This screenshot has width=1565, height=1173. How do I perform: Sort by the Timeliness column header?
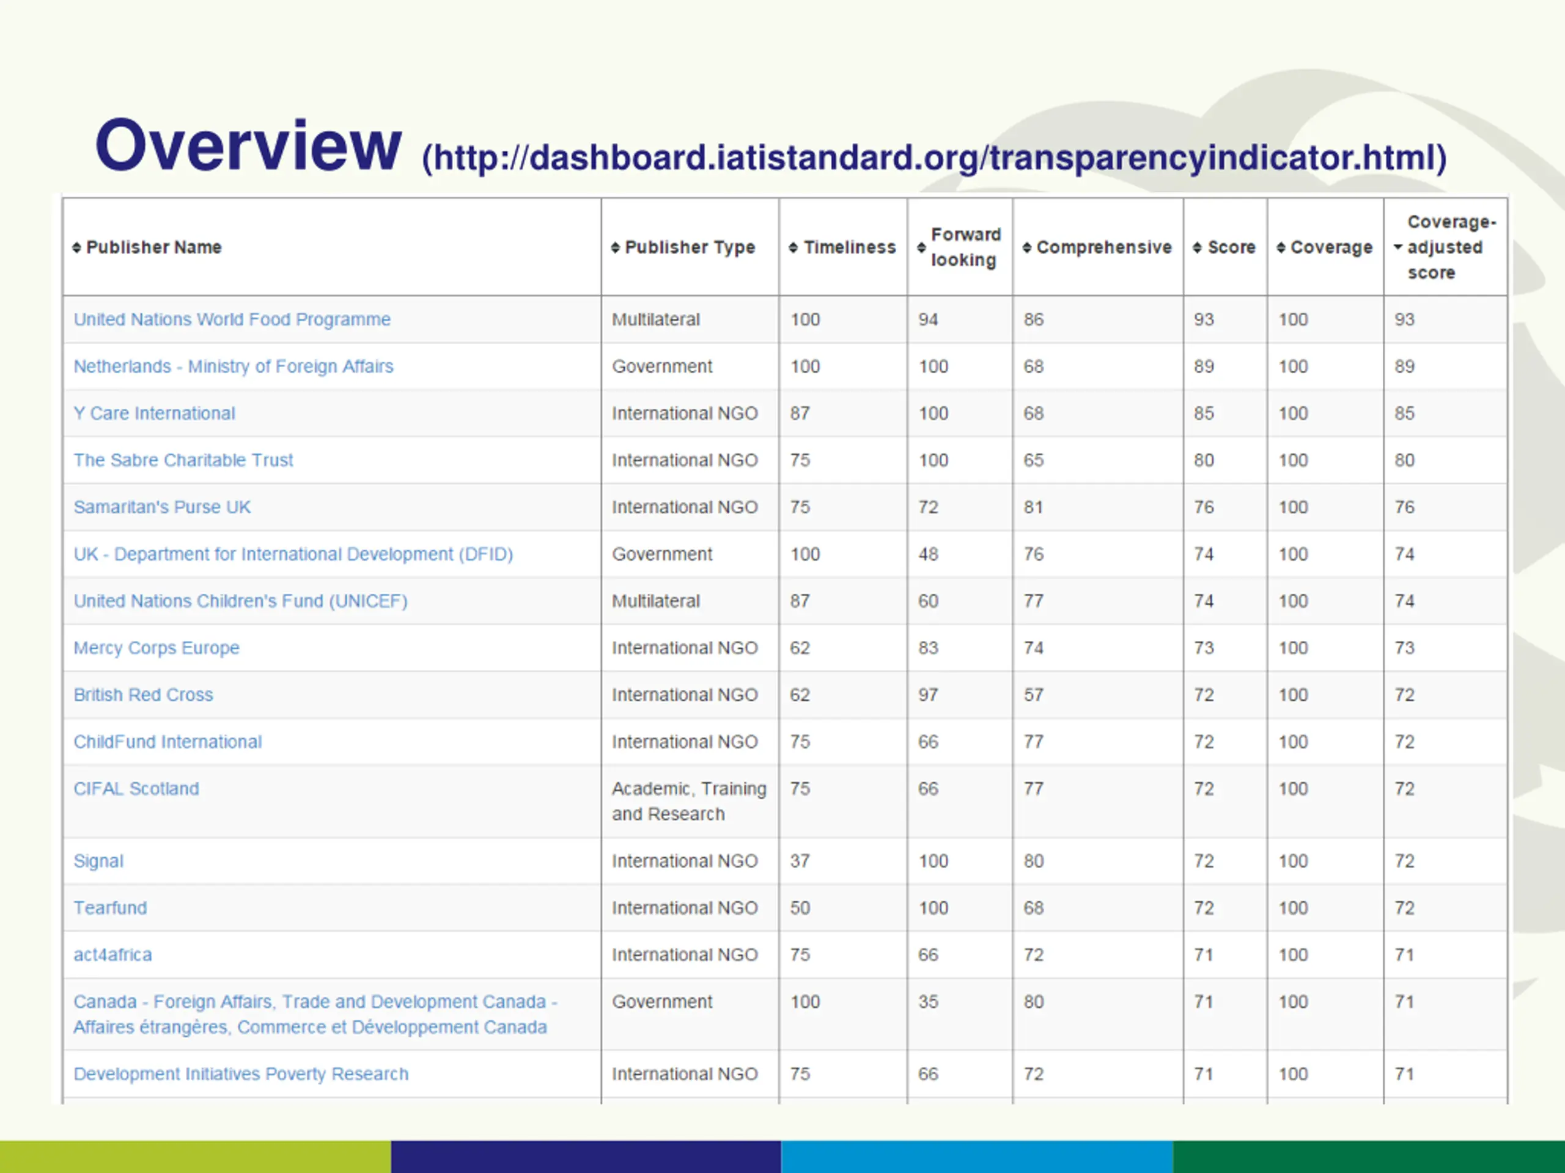point(842,247)
